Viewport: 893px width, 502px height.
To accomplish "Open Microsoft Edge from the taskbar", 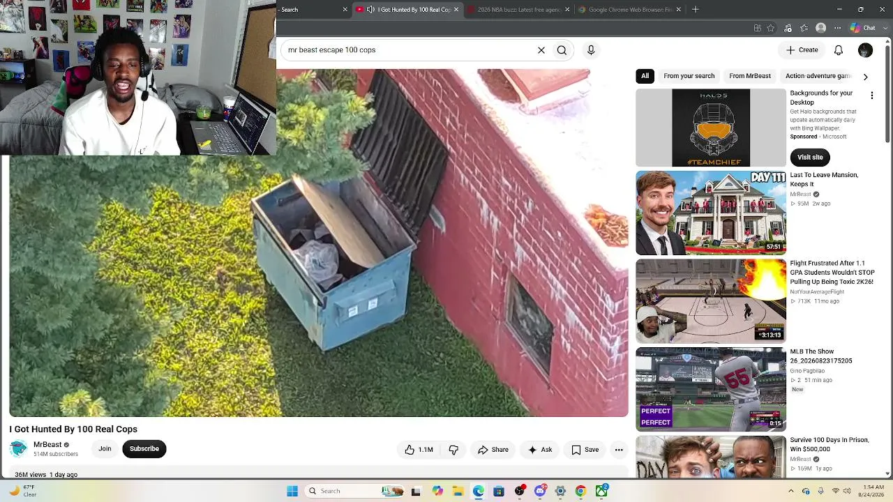I will click(479, 491).
